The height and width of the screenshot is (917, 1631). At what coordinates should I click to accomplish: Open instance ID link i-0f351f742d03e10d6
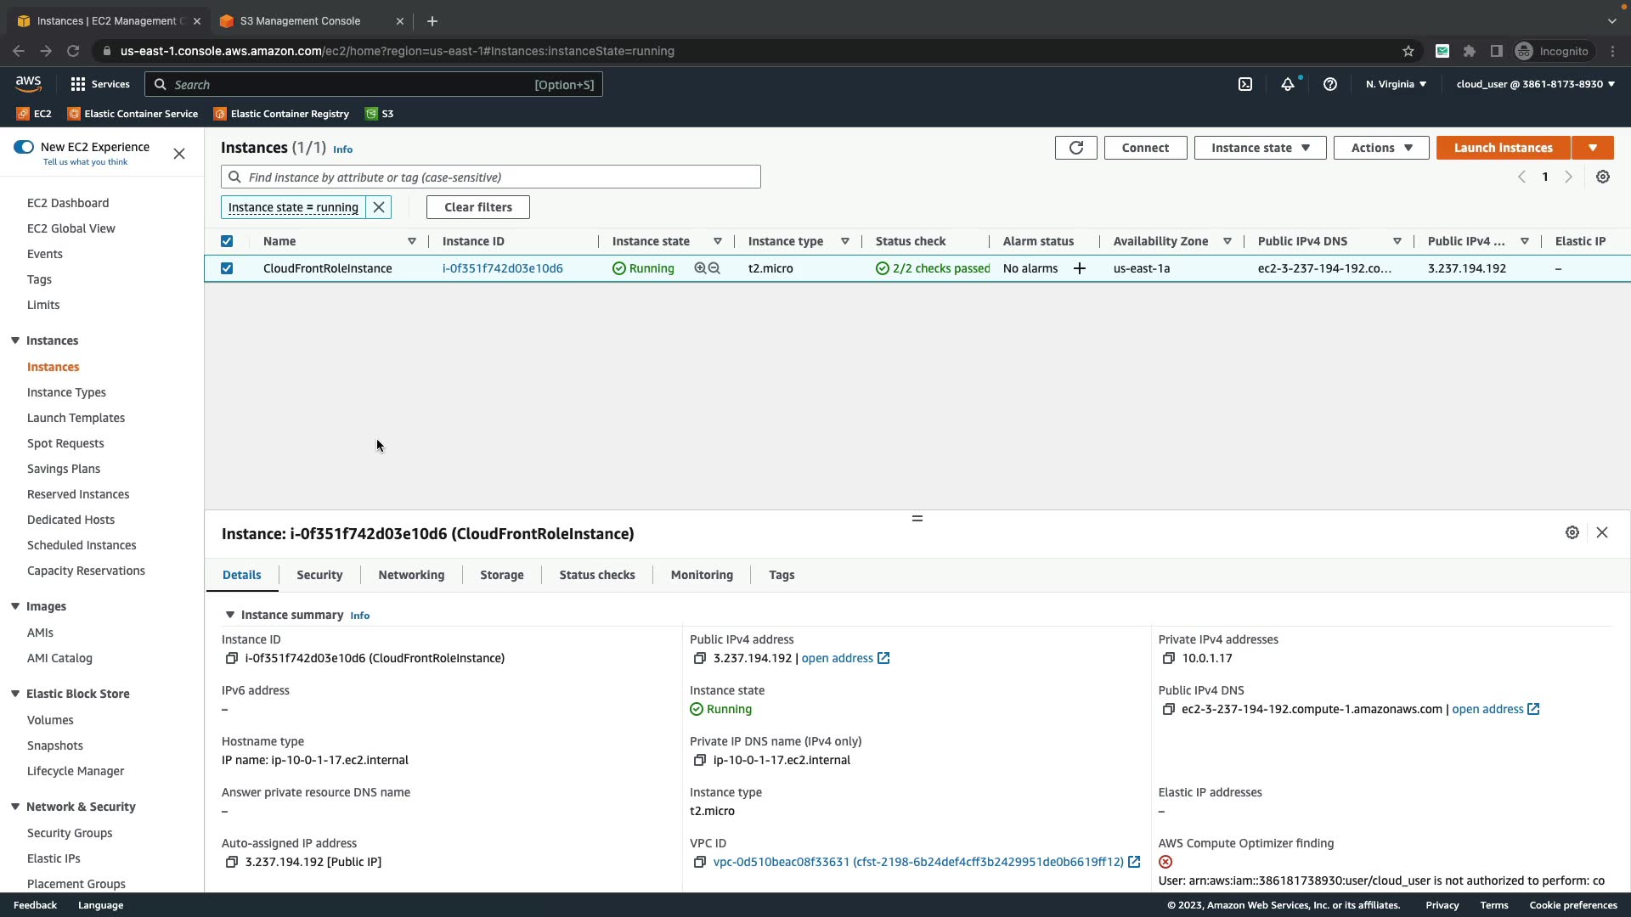pyautogui.click(x=502, y=268)
